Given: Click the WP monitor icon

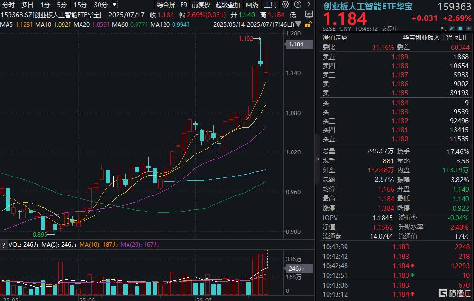Looking at the screenshot, I should tap(309, 14).
